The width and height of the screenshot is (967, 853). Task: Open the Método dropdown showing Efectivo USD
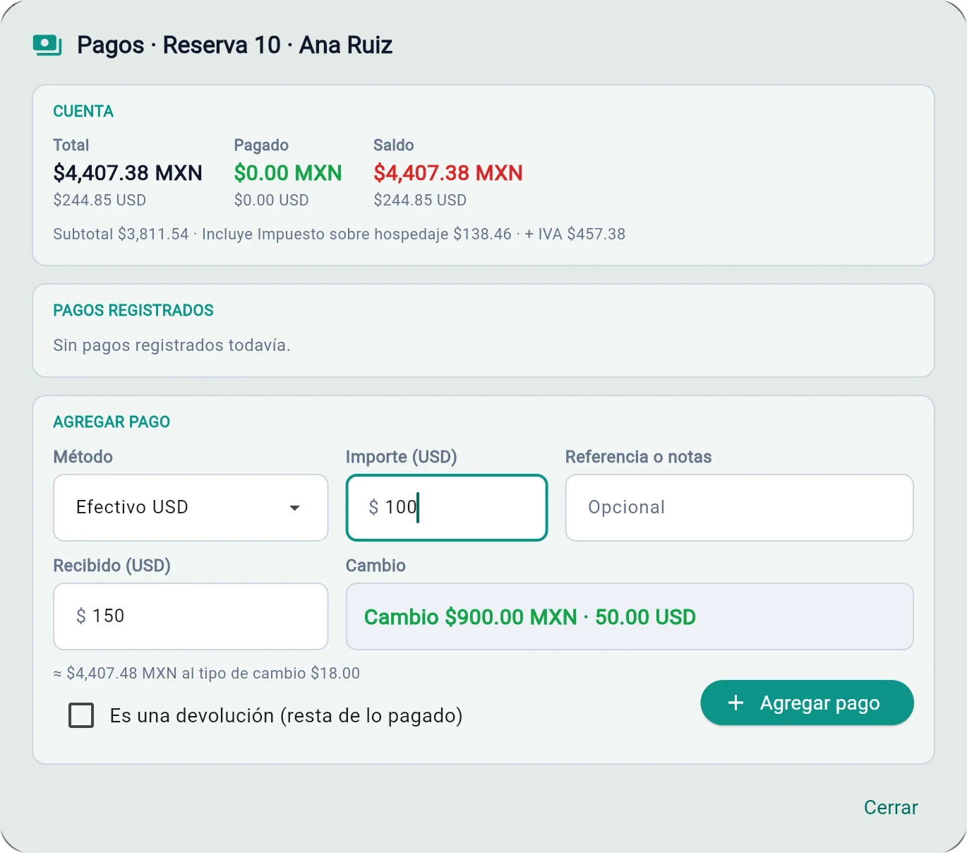pos(191,508)
